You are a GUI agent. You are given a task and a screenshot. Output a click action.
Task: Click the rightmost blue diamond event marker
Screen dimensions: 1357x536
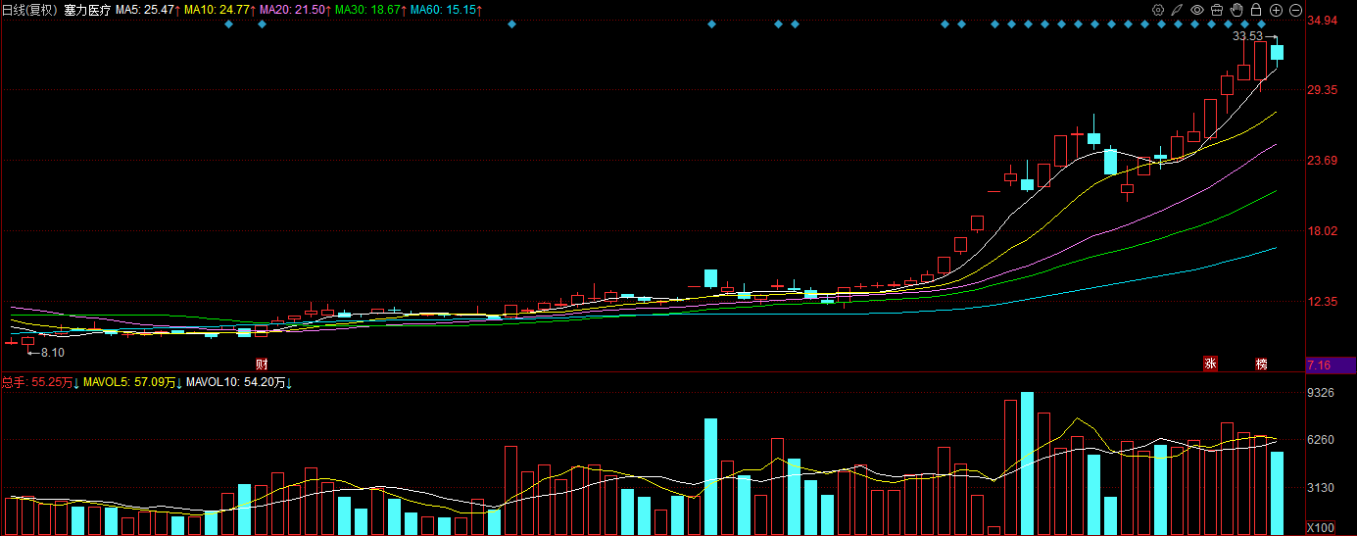coord(1262,24)
